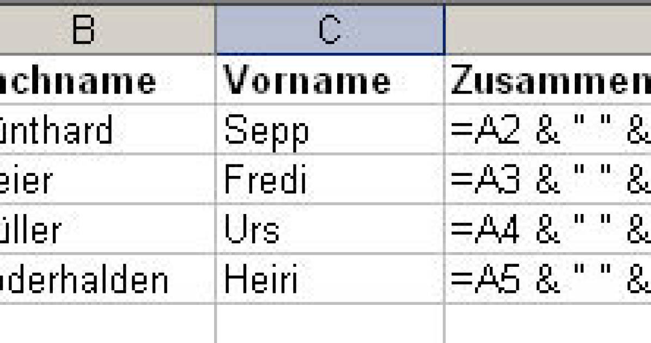Select the cell containing Urs
Image resolution: width=651 pixels, height=343 pixels.
click(330, 229)
